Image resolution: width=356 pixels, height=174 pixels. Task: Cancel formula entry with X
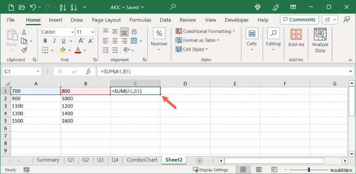pos(61,71)
